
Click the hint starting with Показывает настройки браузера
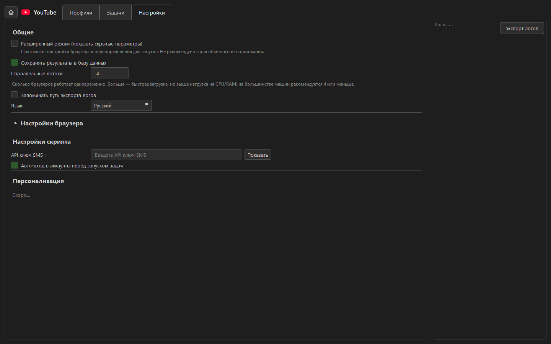coord(142,52)
